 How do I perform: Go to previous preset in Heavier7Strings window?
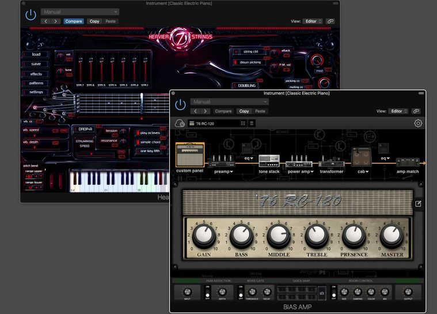[45, 21]
